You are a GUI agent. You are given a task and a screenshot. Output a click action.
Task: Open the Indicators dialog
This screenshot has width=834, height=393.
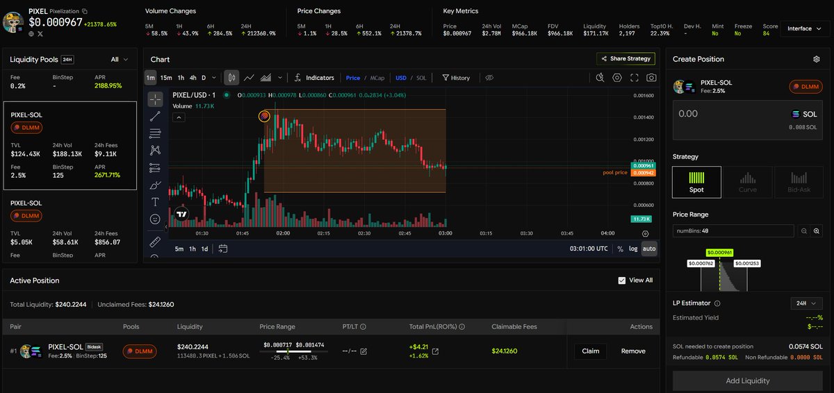coord(314,78)
